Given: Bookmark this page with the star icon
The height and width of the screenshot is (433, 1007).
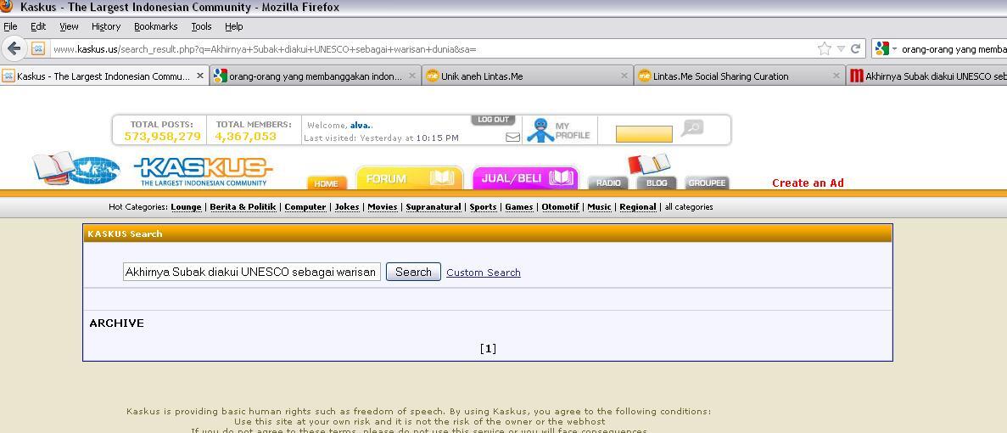Looking at the screenshot, I should click(x=824, y=49).
